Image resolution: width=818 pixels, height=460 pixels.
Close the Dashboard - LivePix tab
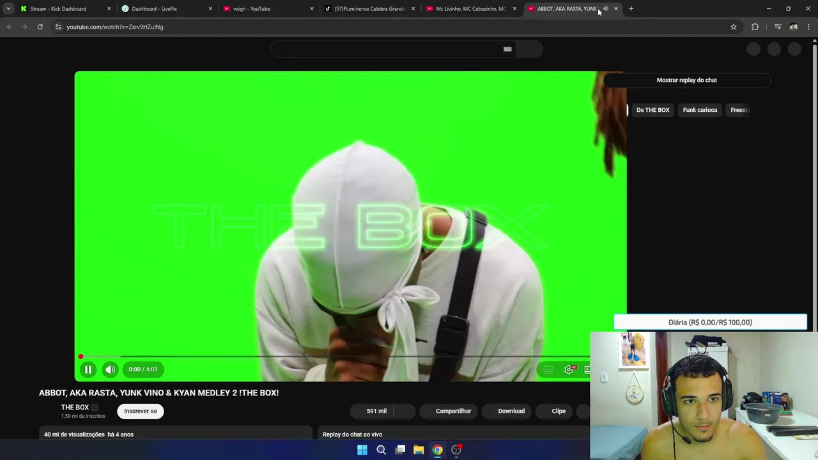(x=210, y=9)
